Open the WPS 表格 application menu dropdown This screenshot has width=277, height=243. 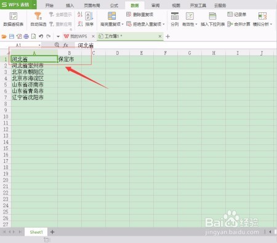point(34,4)
